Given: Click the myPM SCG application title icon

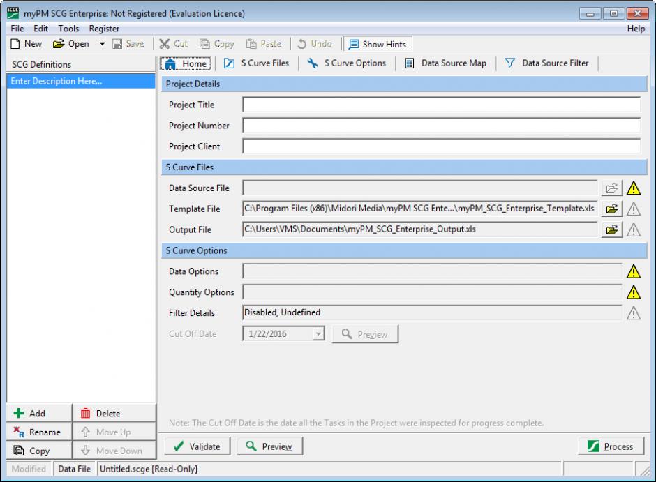Looking at the screenshot, I should [x=13, y=13].
